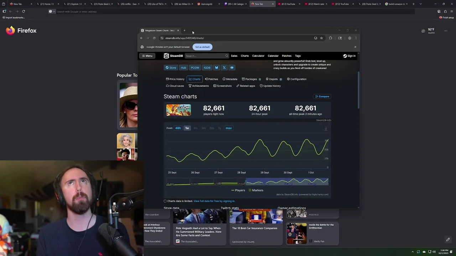This screenshot has width=456, height=256.
Task: Dismiss the default browser notification bar
Action: tap(355, 47)
